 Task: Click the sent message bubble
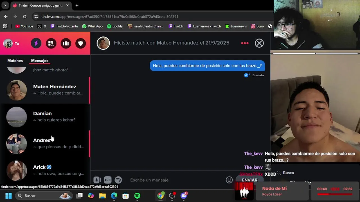point(207,66)
